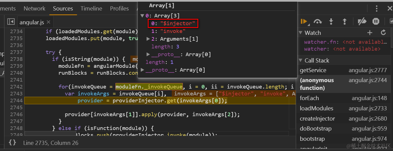
Task: Open the angular.js:148 source link
Action: click(369, 98)
